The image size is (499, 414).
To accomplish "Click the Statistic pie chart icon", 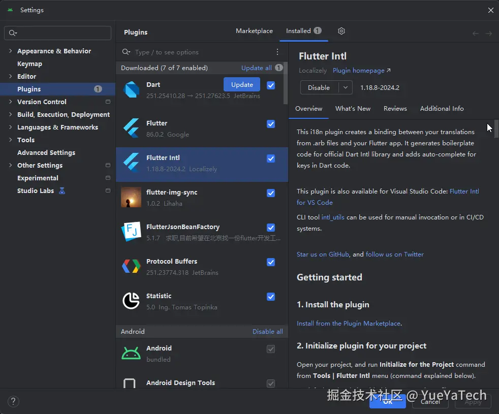I will pyautogui.click(x=131, y=301).
